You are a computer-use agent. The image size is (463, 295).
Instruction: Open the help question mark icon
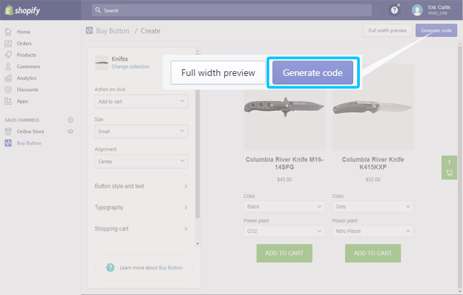click(394, 11)
